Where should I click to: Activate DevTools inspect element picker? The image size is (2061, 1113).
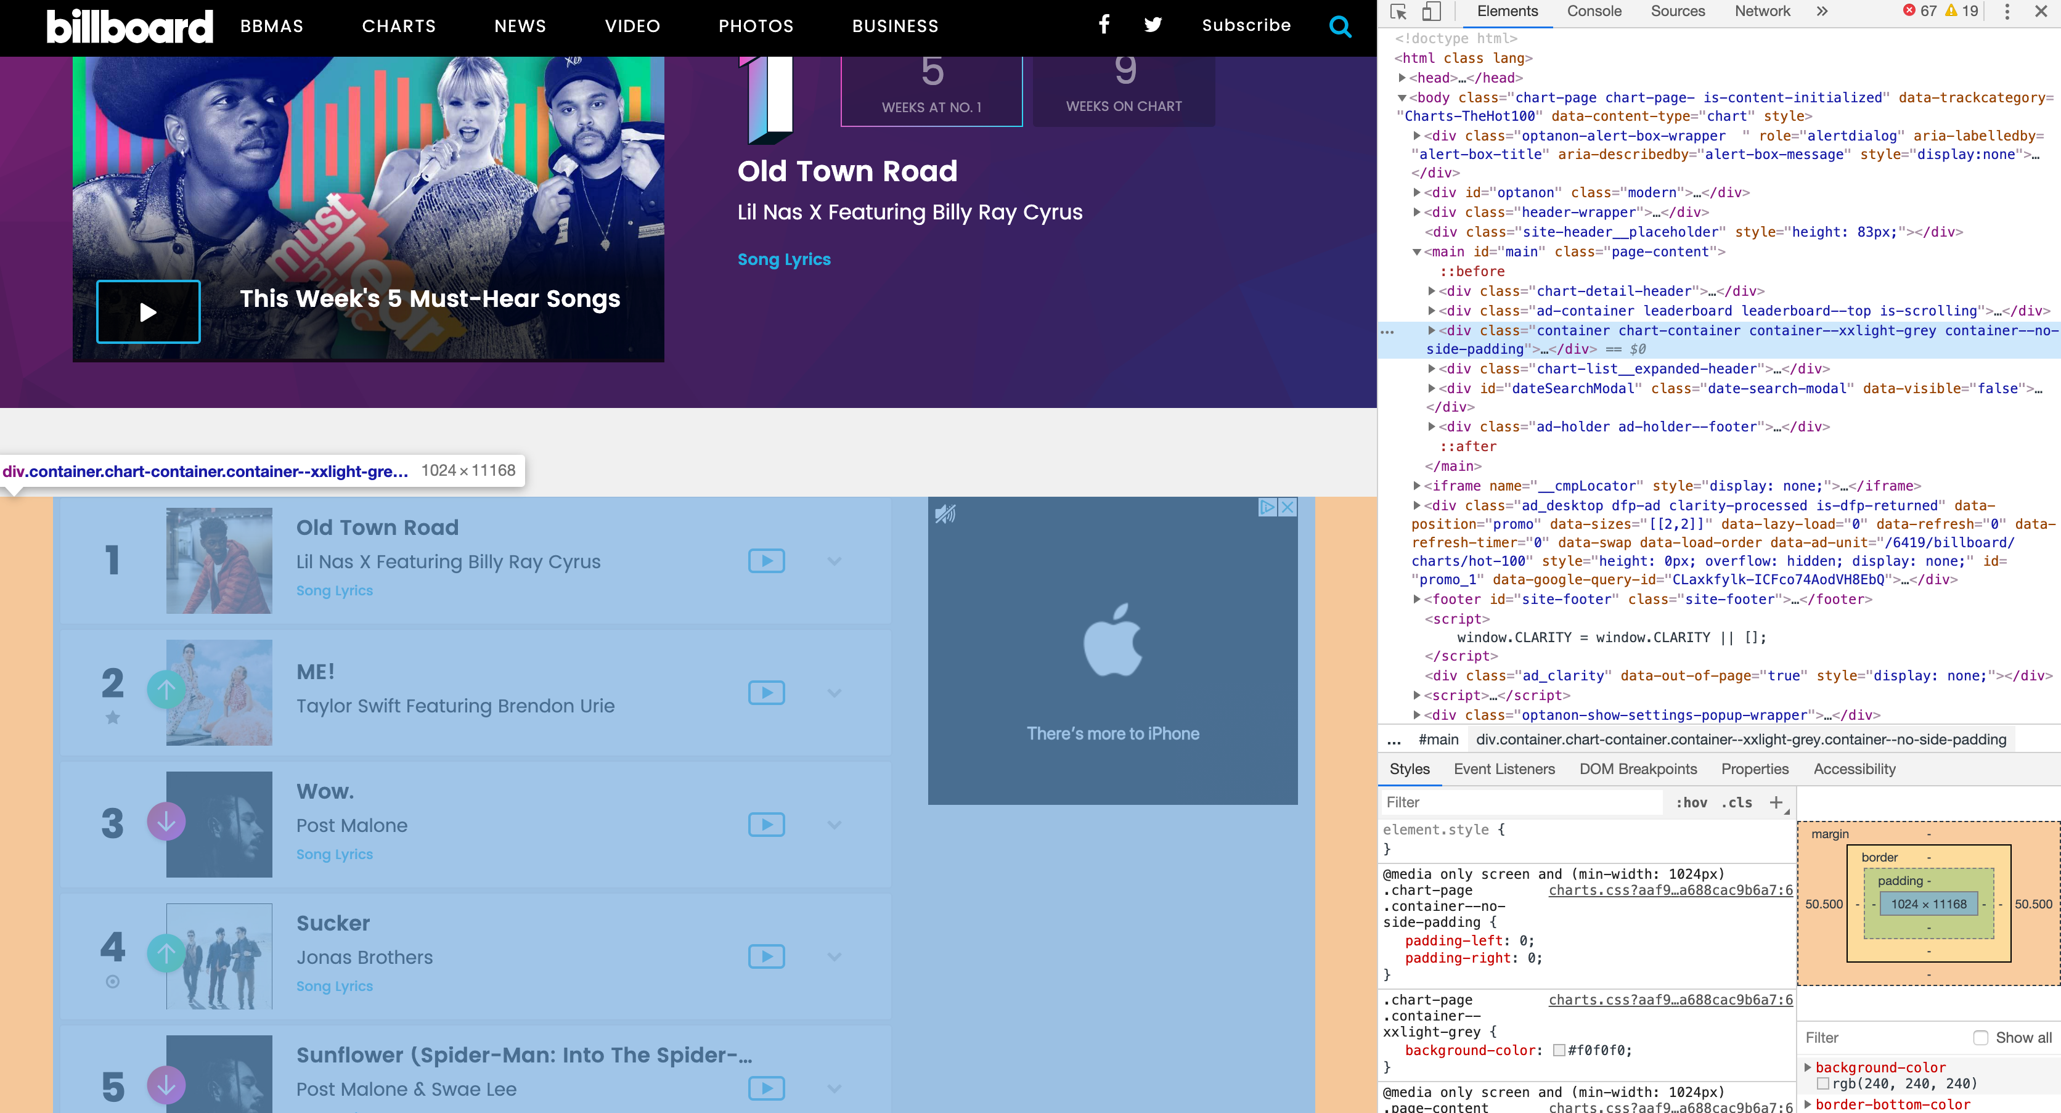click(x=1398, y=11)
